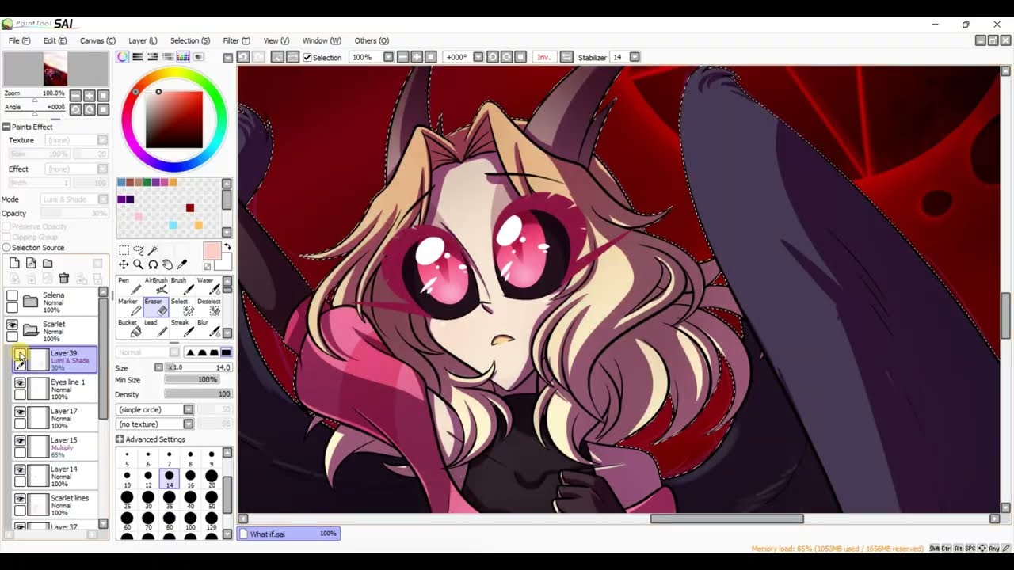
Task: Adjust the brush Density slider
Action: click(x=198, y=394)
